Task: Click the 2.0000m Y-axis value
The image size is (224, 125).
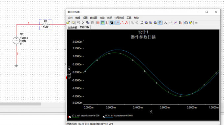Action: coord(77,42)
